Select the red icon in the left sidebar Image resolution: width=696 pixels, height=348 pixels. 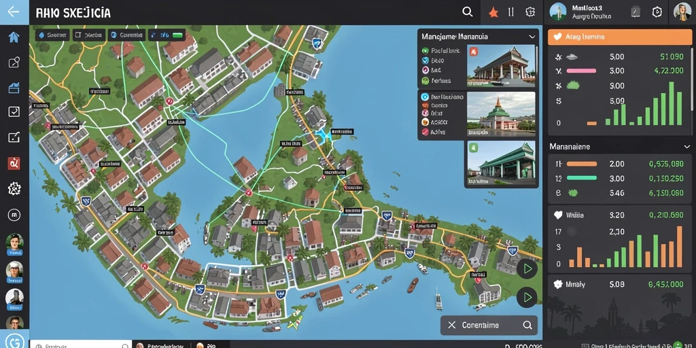[x=14, y=163]
